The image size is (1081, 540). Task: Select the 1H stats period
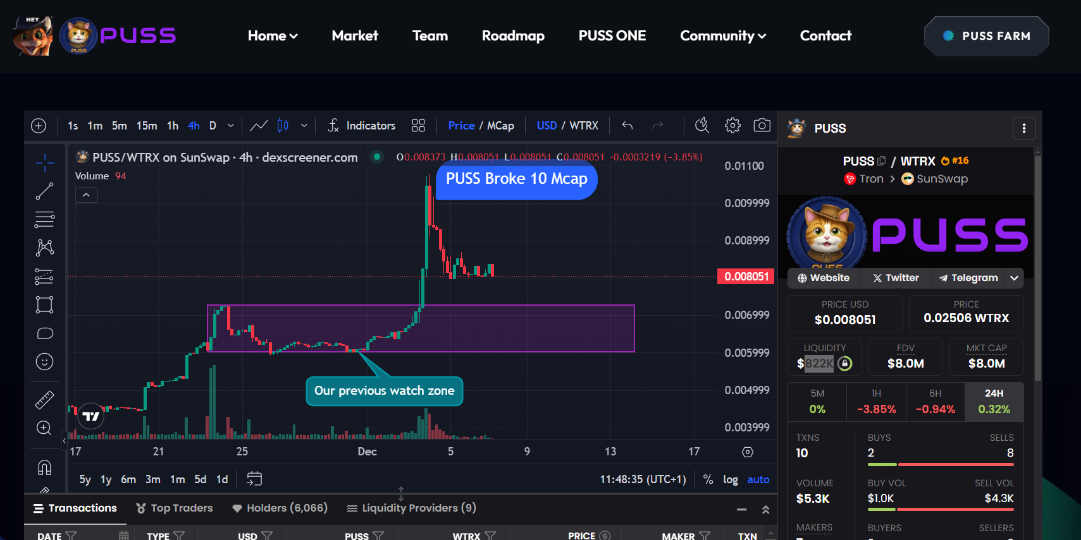(x=876, y=402)
